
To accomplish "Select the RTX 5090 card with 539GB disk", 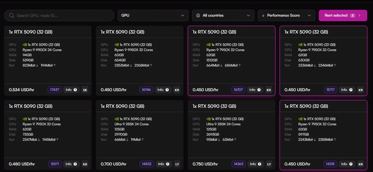I will pyautogui.click(x=48, y=61).
